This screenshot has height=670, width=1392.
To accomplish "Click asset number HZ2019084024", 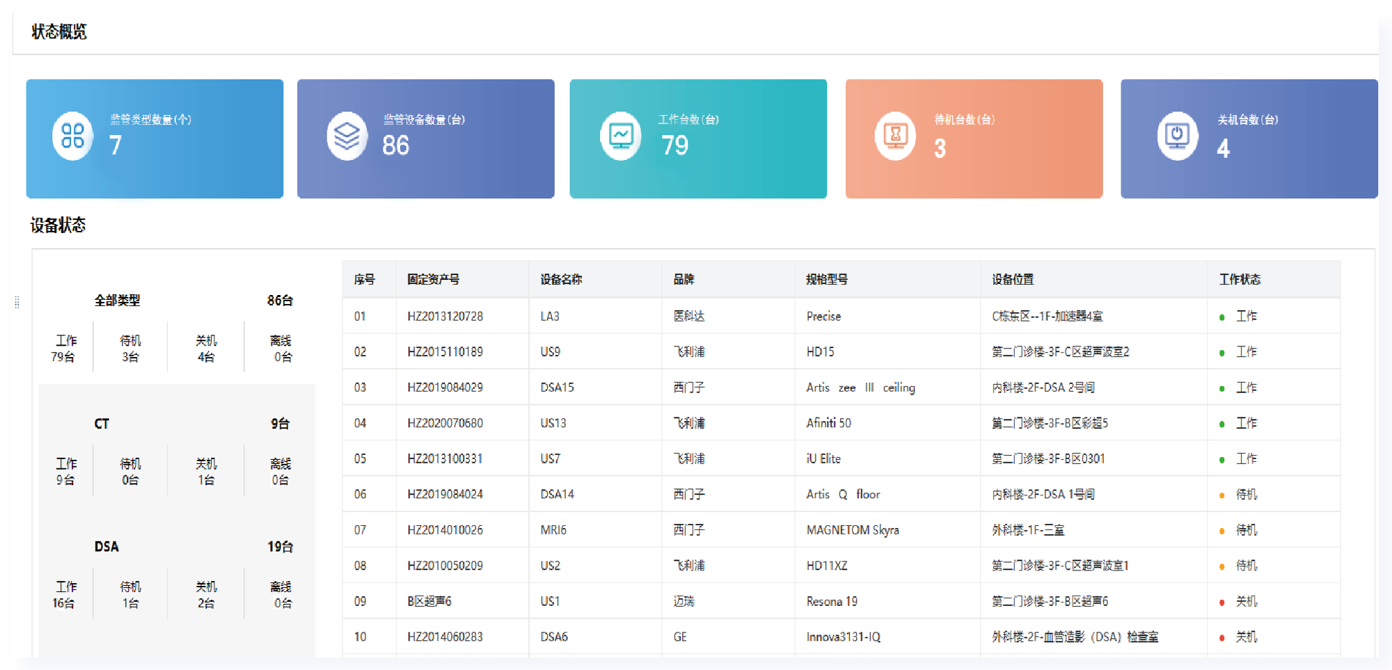I will coord(445,495).
